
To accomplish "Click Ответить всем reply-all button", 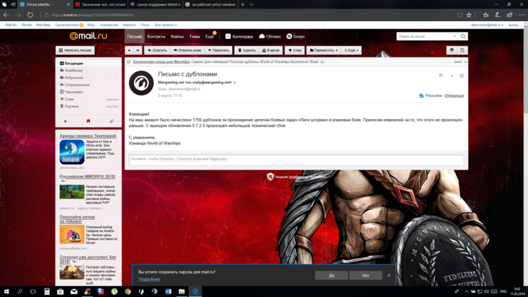I will (x=187, y=50).
